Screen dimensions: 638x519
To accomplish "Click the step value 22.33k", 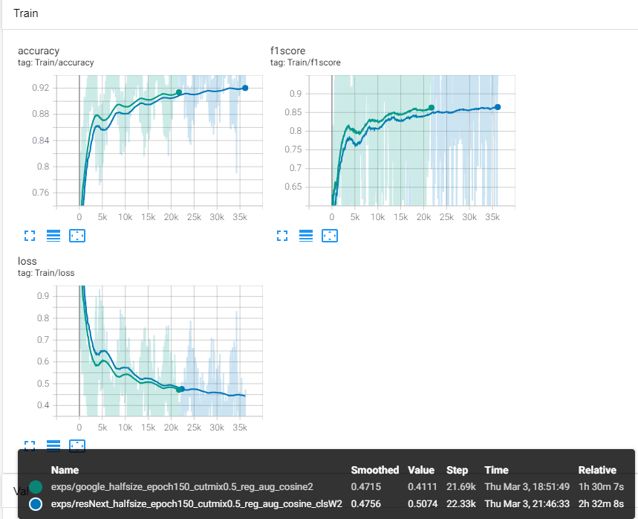I will pyautogui.click(x=461, y=504).
